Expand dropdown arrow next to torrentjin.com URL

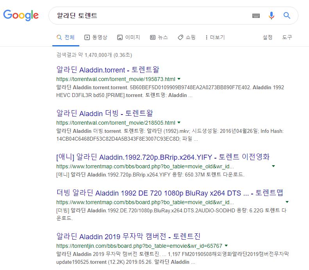(x=226, y=245)
